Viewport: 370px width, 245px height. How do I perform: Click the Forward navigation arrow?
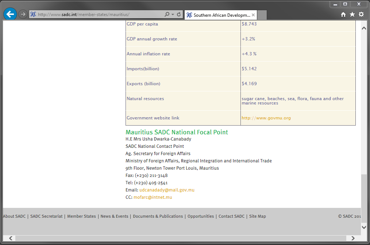(x=23, y=14)
